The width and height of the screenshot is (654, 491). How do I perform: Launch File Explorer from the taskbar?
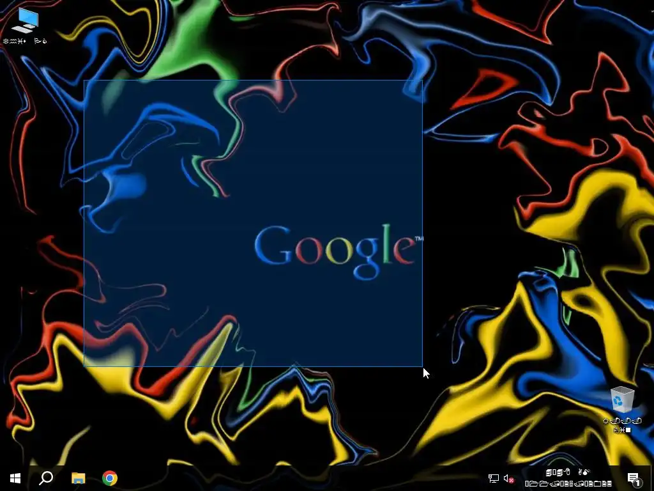coord(78,478)
